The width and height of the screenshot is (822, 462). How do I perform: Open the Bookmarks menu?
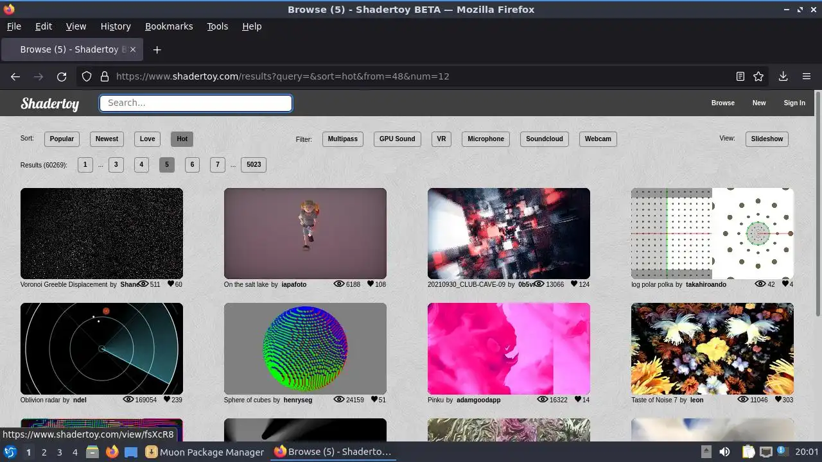click(169, 26)
